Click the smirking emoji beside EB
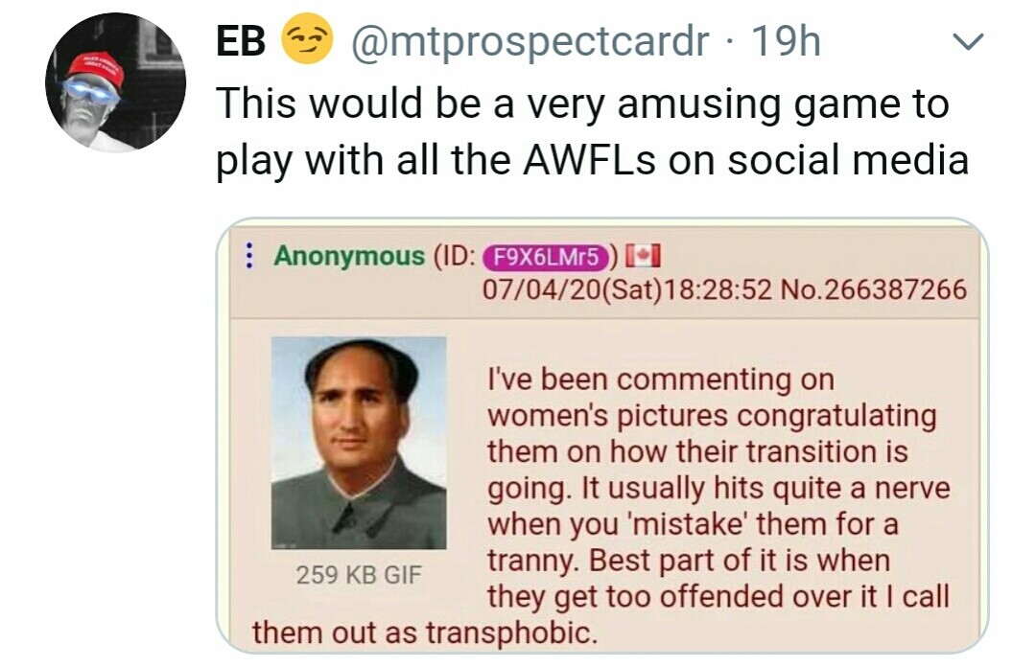The image size is (1036, 667). [x=307, y=39]
